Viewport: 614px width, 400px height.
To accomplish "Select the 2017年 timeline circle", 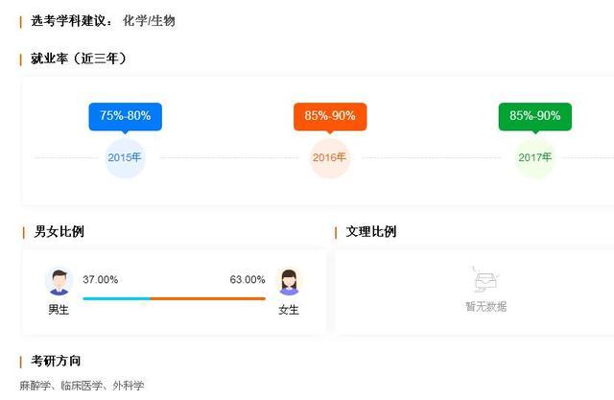I will tap(535, 157).
